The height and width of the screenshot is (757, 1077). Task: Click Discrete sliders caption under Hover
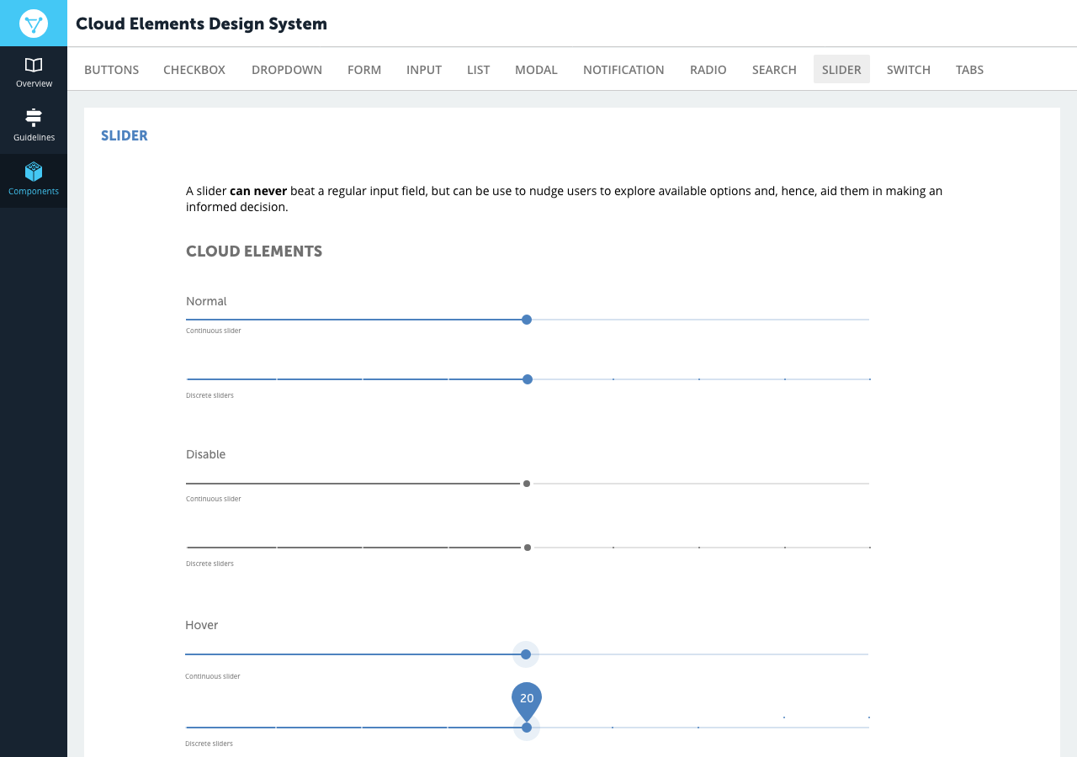click(210, 744)
